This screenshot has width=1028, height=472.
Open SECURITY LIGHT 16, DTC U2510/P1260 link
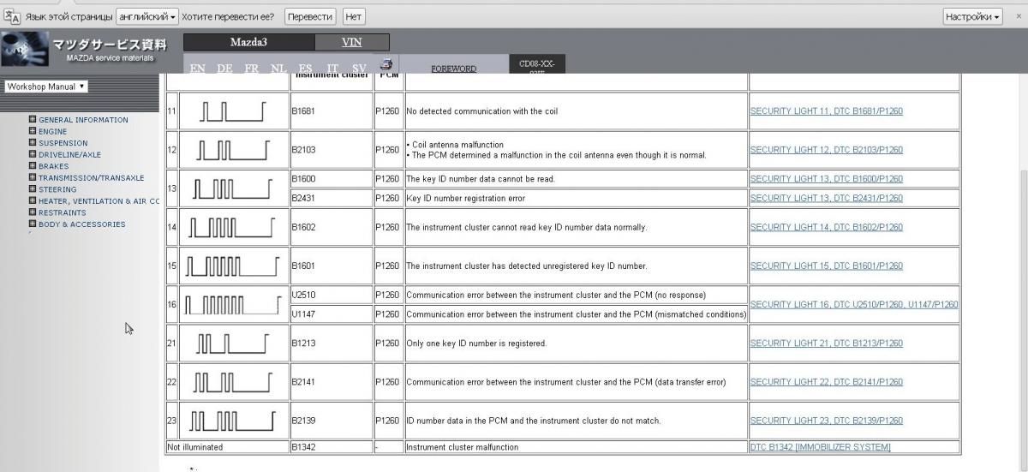coord(854,304)
